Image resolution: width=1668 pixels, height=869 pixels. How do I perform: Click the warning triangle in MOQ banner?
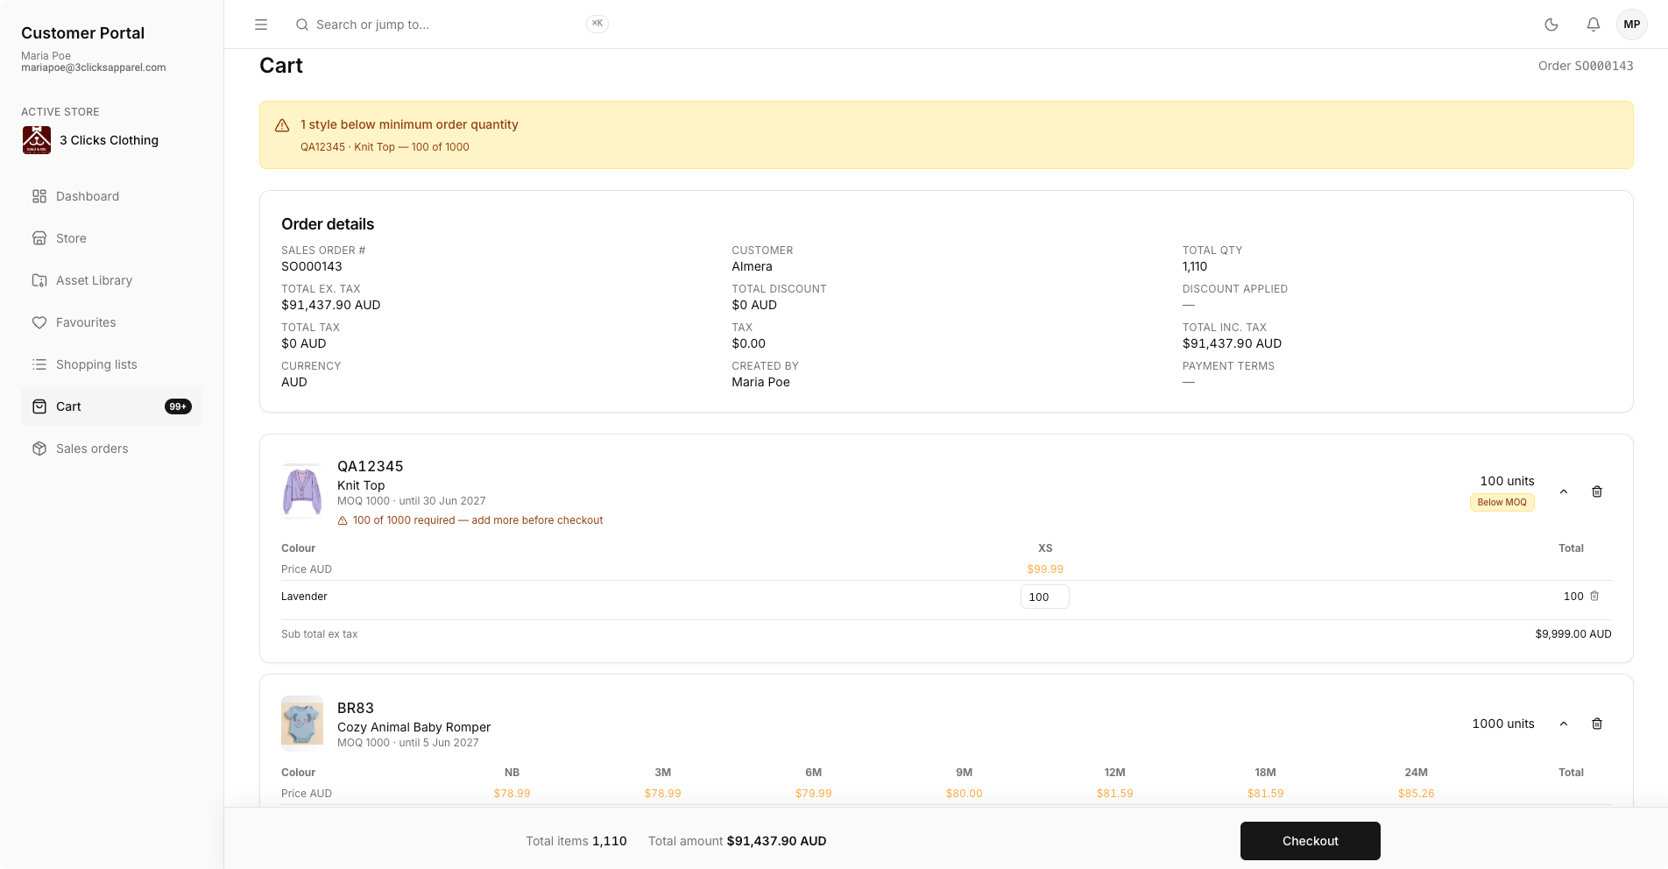(282, 125)
